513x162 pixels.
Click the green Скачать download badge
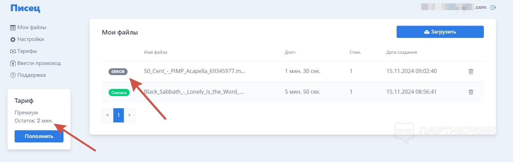pos(119,92)
